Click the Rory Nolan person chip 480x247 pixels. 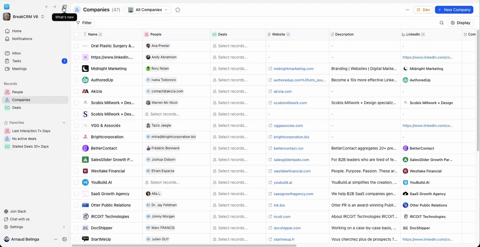157,69
